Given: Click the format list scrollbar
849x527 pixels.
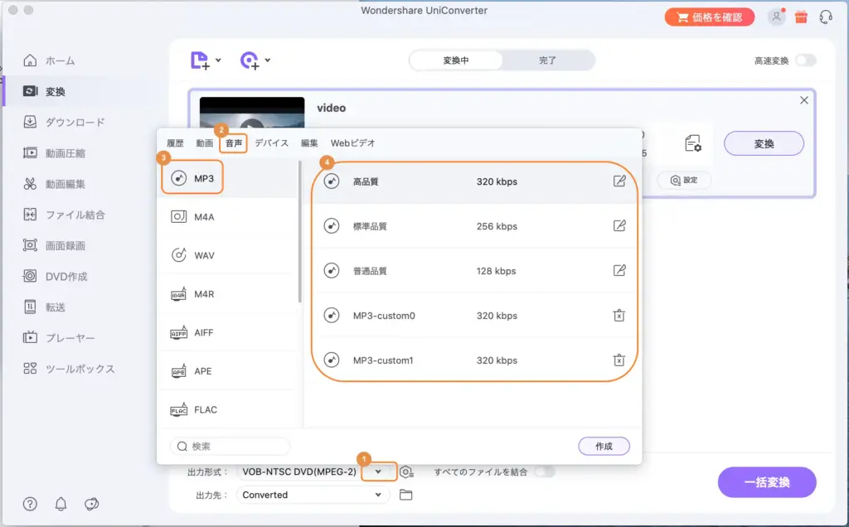Looking at the screenshot, I should click(299, 232).
